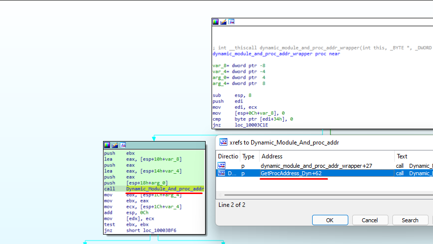433x244 pixels.
Task: Select xref dynamic_module_and_proc_addr_wrapper+27
Action: tap(316, 166)
